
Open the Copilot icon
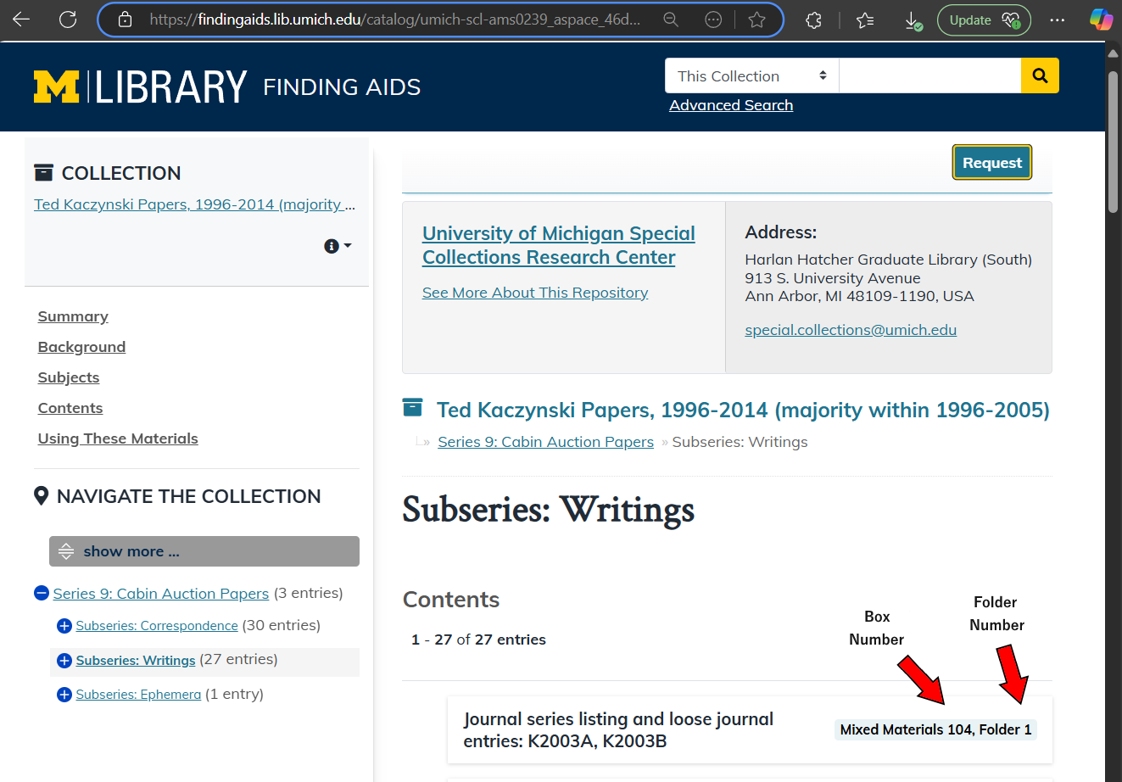point(1101,20)
